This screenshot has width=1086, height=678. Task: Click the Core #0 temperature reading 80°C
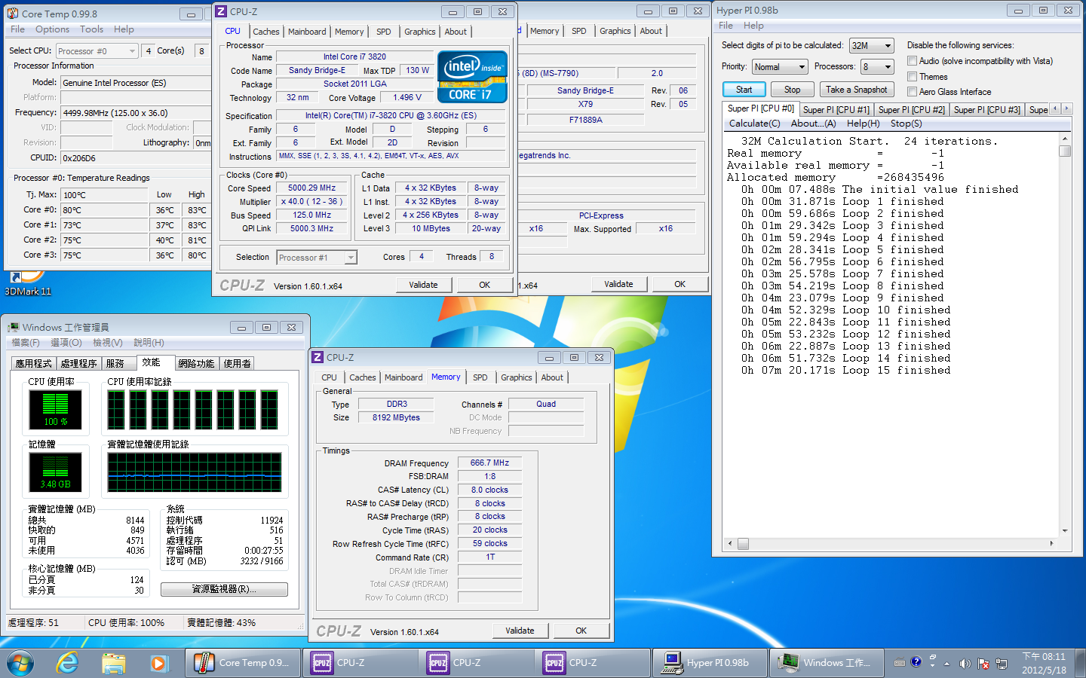(x=104, y=210)
